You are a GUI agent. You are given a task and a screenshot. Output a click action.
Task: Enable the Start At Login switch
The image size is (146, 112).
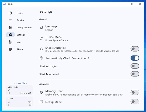[135, 66]
